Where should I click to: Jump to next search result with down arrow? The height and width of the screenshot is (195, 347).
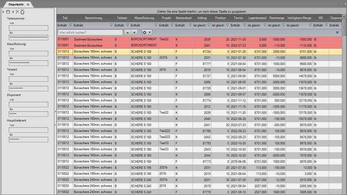(135, 33)
